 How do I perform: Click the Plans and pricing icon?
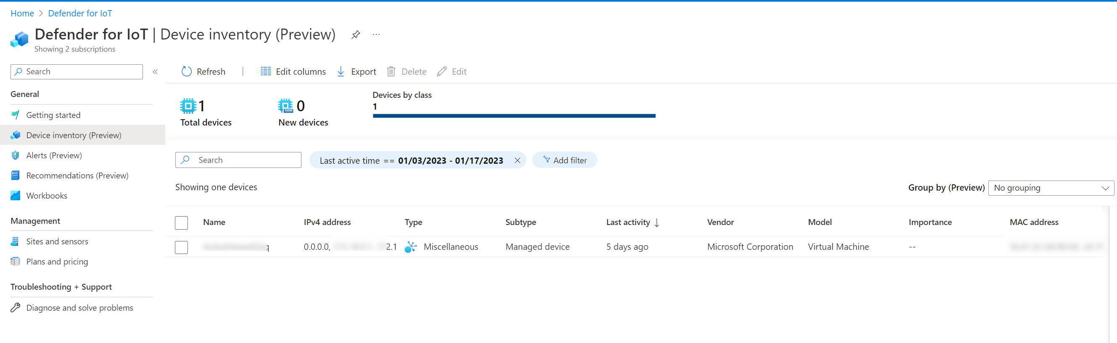click(x=15, y=262)
